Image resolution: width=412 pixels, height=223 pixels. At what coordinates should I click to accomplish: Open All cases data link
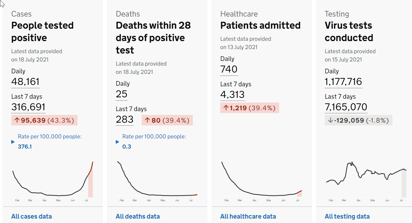pos(31,216)
